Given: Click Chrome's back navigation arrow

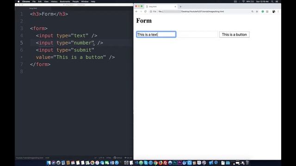Looking at the screenshot, I should pos(136,12).
